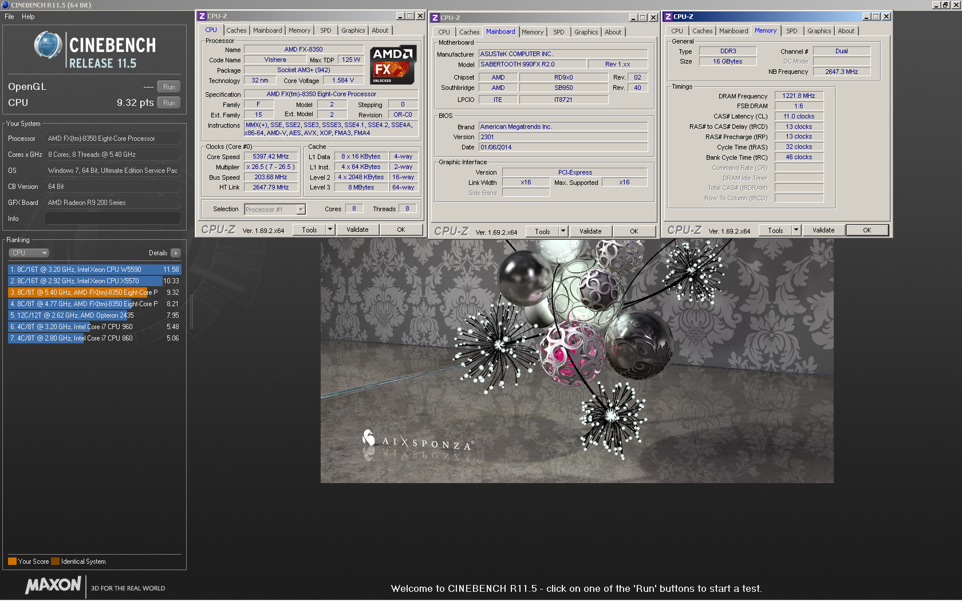Select orange ranking row 5.40 GHz FX-8350
962x601 pixels.
click(94, 292)
